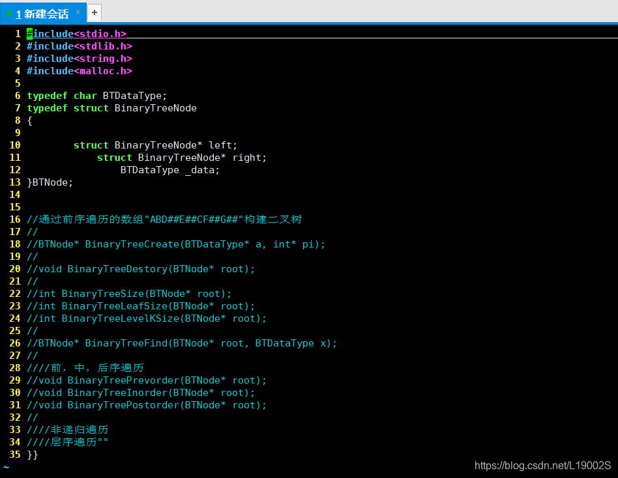The image size is (618, 478).
Task: Click BinaryTreeFind comment line
Action: coord(182,343)
